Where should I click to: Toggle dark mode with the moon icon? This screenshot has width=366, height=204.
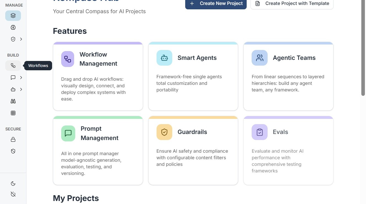(13, 184)
